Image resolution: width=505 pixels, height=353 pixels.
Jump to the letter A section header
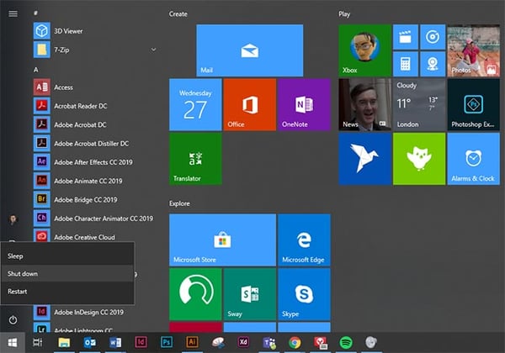[36, 69]
